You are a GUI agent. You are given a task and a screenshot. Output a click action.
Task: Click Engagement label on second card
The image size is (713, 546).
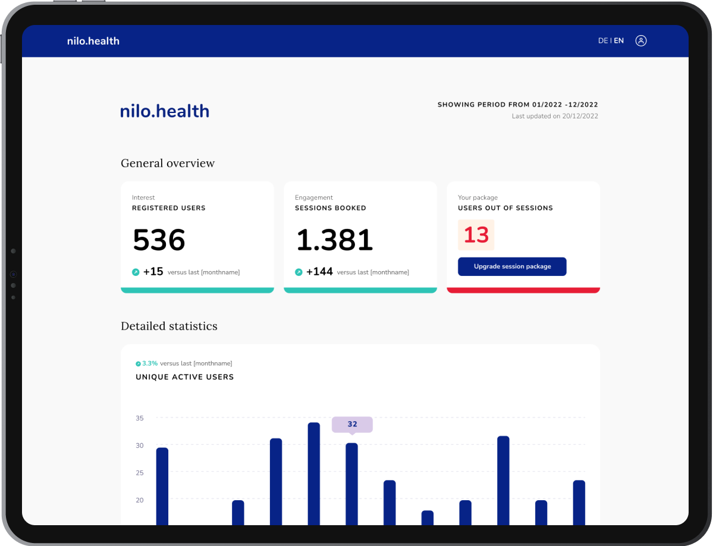314,197
